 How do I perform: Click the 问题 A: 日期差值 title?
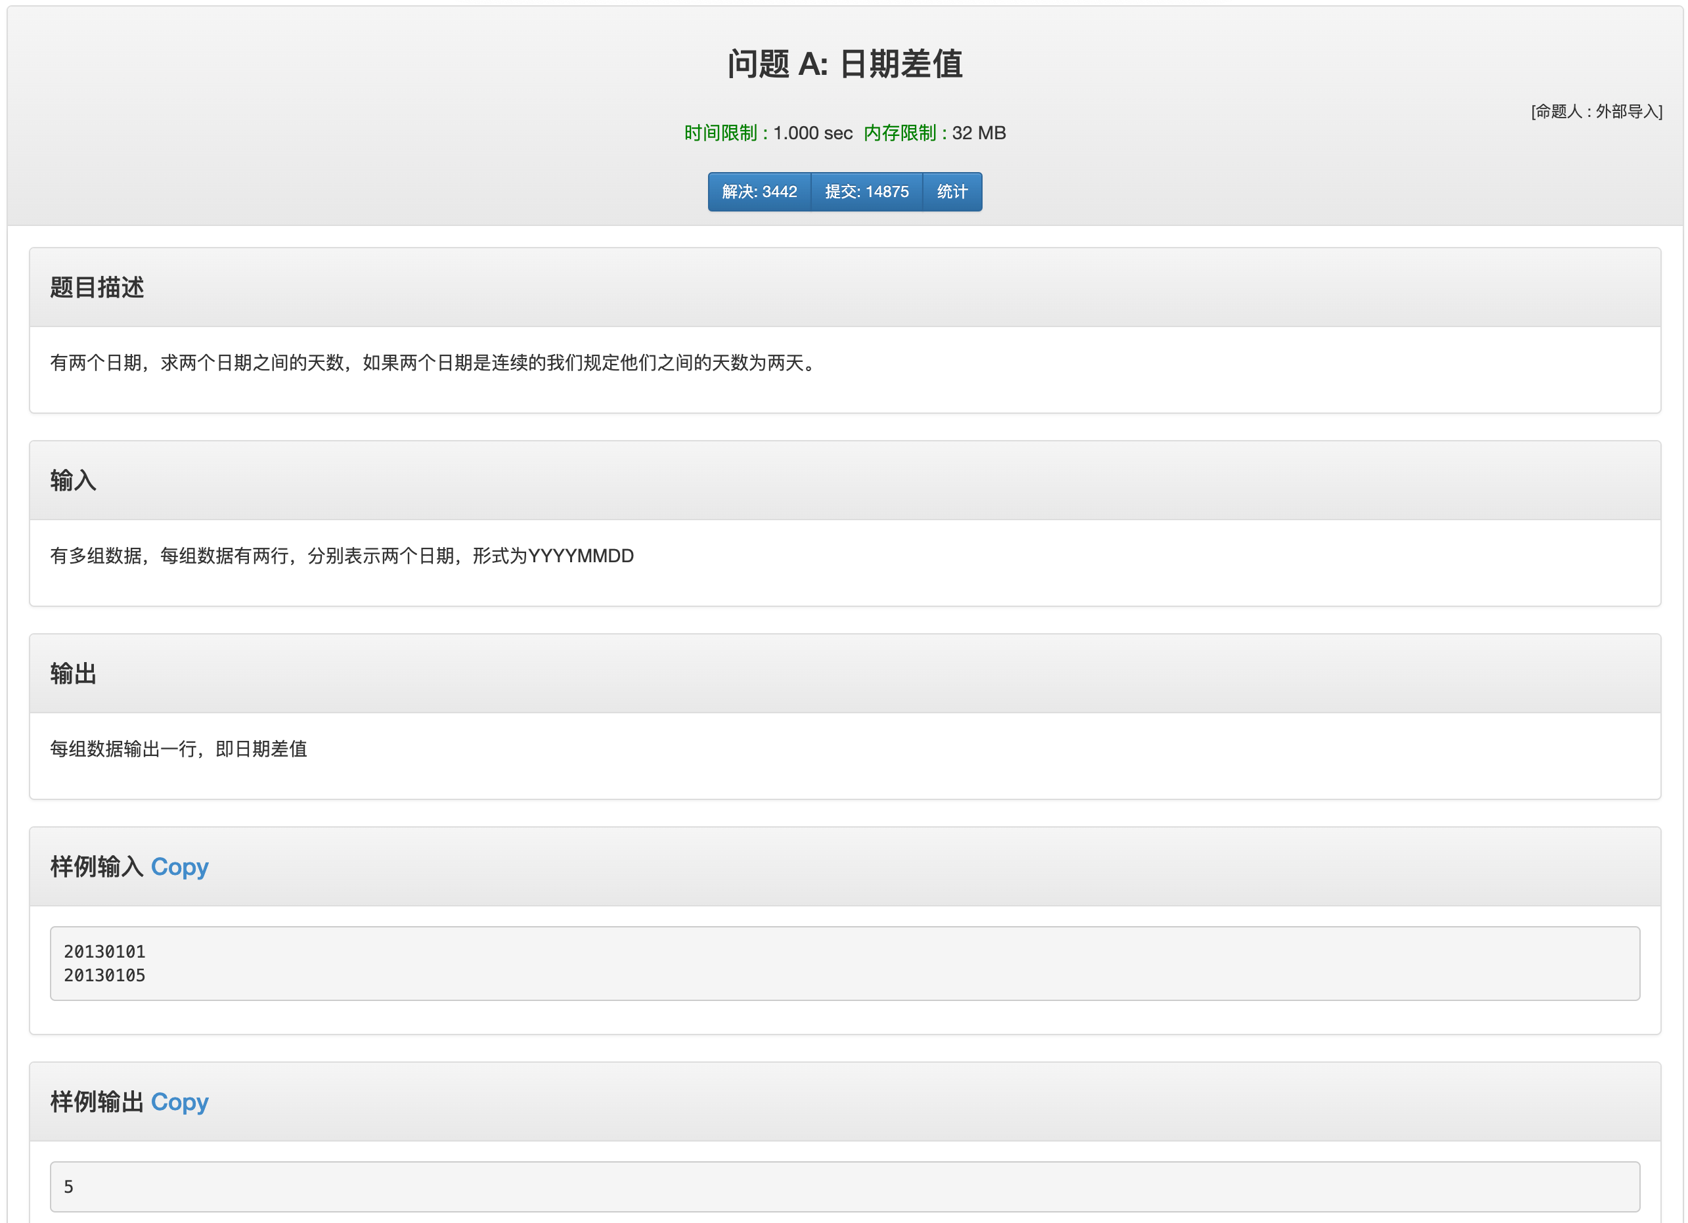tap(844, 64)
